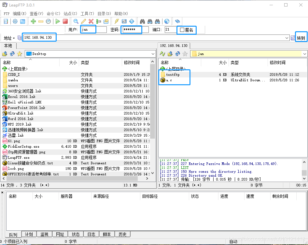This screenshot has width=308, height=245.
Task: Click the 用户 username input field
Action: tap(93, 30)
